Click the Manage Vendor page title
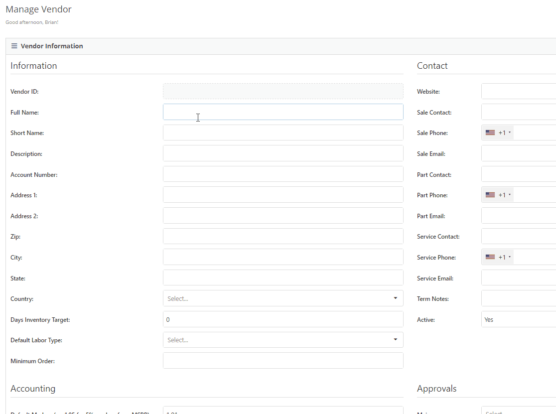The height and width of the screenshot is (414, 556). click(x=39, y=9)
